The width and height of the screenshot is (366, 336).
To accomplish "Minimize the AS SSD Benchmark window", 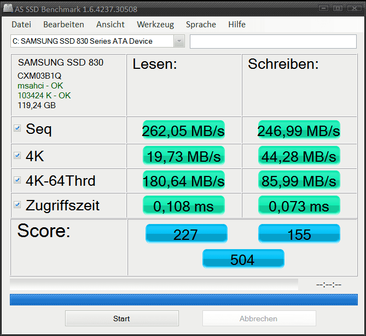I will 323,8.
